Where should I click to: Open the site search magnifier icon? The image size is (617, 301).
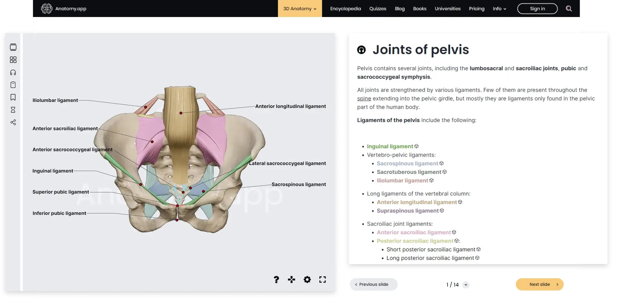click(569, 9)
